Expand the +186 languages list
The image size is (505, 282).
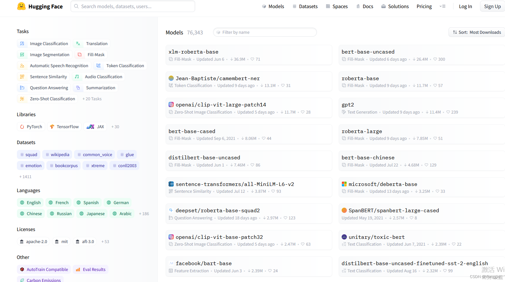tap(144, 214)
